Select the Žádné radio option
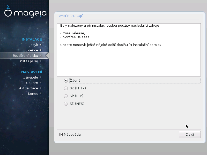 66,81
